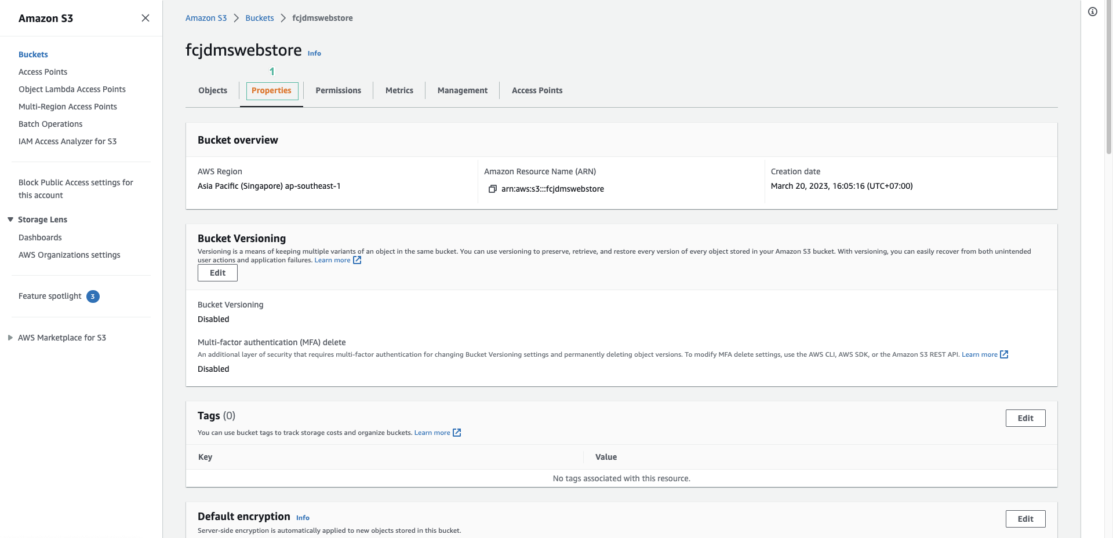Open Info link next to bucket name

(x=314, y=53)
